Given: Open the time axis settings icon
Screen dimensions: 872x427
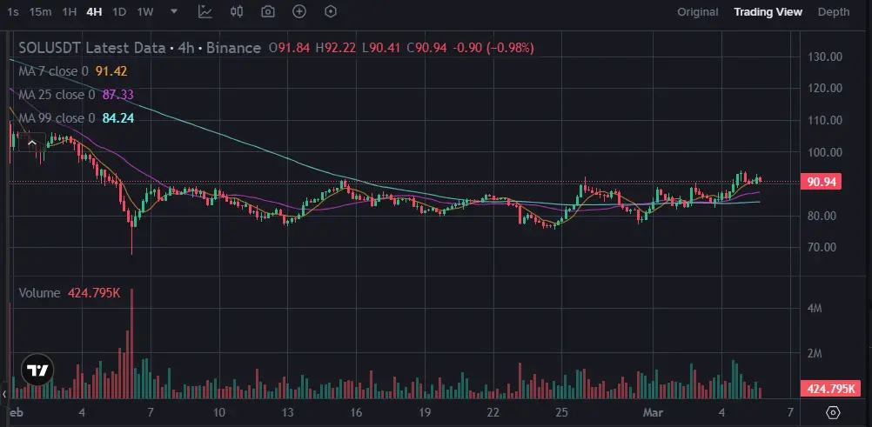Looking at the screenshot, I should click(833, 411).
